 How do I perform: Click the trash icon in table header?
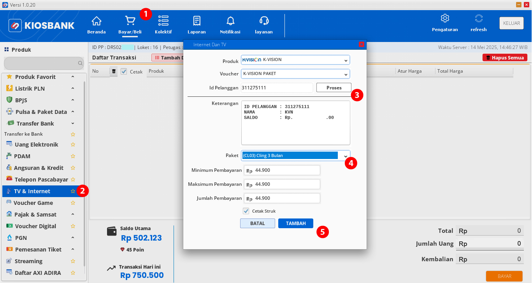114,71
